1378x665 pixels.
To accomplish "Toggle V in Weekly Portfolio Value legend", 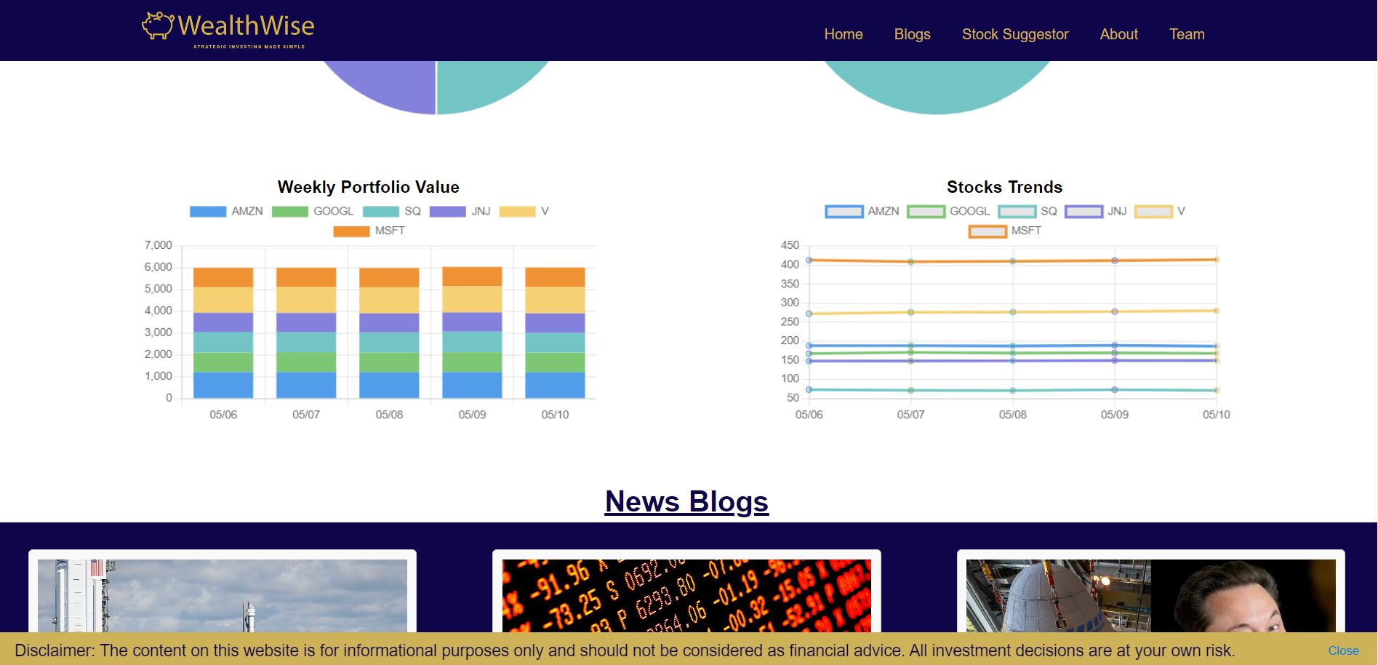I will (524, 211).
